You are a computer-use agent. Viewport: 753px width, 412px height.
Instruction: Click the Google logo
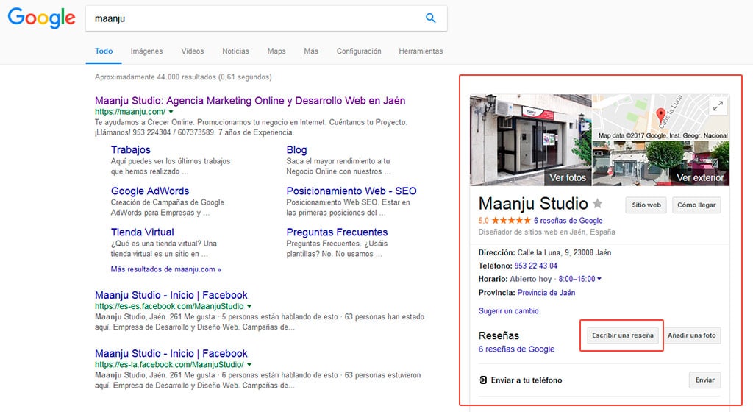click(41, 18)
